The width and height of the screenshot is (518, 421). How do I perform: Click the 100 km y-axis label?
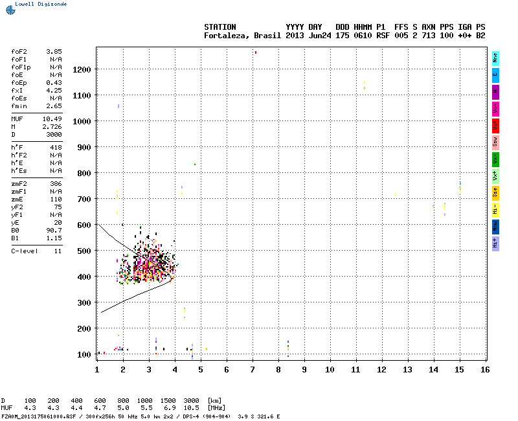coord(84,355)
